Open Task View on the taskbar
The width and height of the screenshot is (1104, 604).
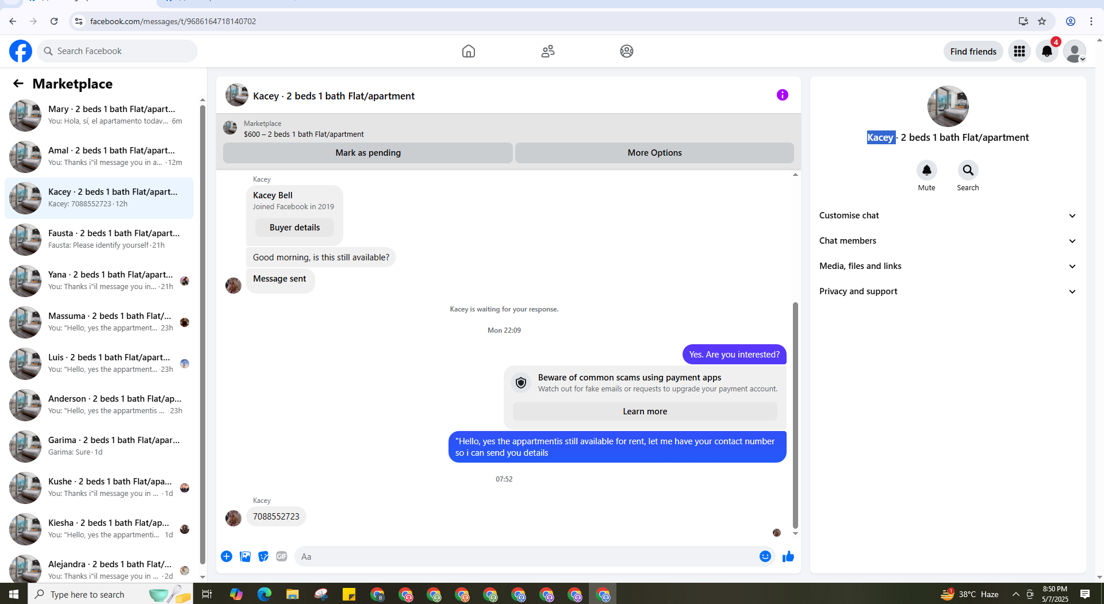click(x=207, y=594)
